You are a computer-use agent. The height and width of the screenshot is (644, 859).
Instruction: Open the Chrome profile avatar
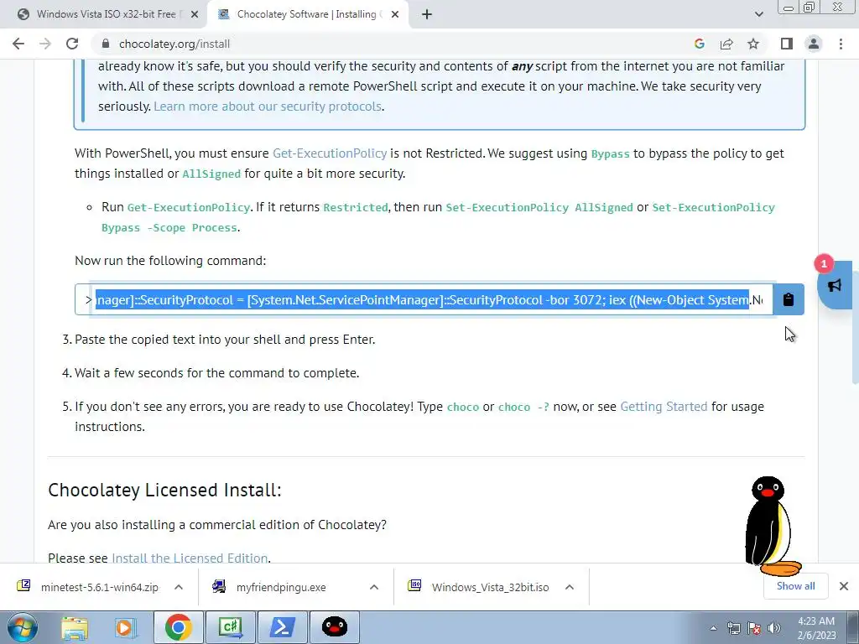pyautogui.click(x=814, y=44)
